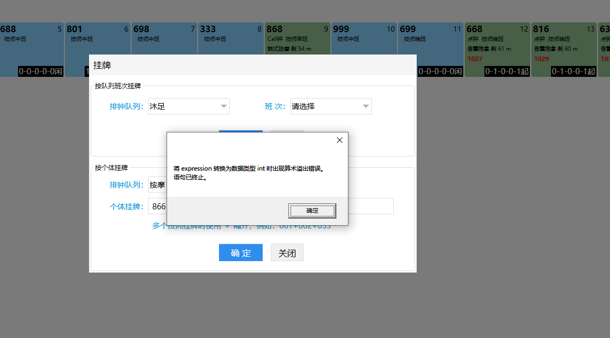Click the 关闭 button in the 挂牌 dialog
This screenshot has height=338, width=610.
coord(287,253)
